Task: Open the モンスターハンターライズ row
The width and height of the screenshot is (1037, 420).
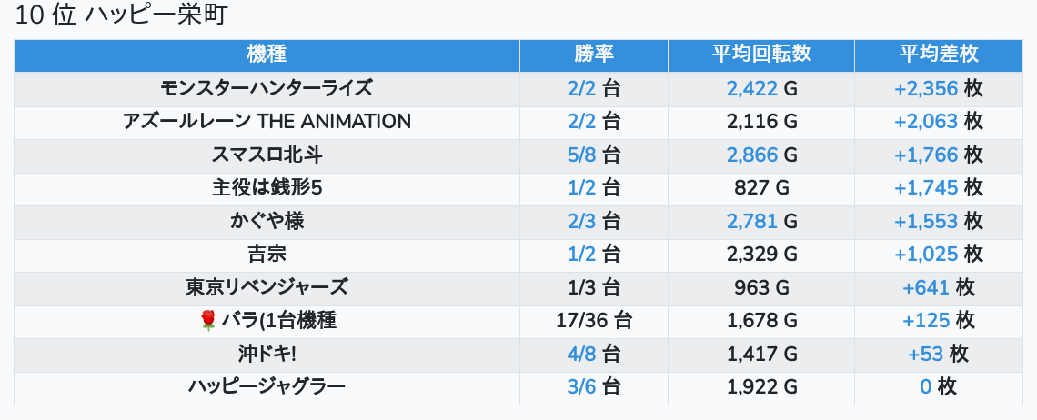Action: [x=267, y=88]
